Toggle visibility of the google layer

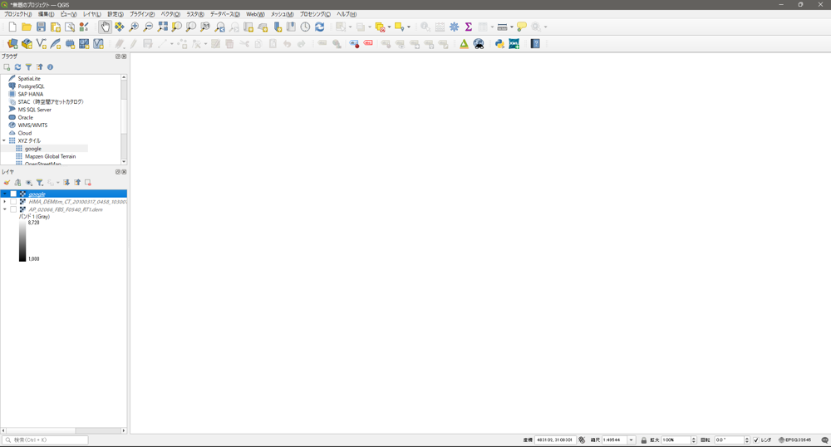point(13,194)
